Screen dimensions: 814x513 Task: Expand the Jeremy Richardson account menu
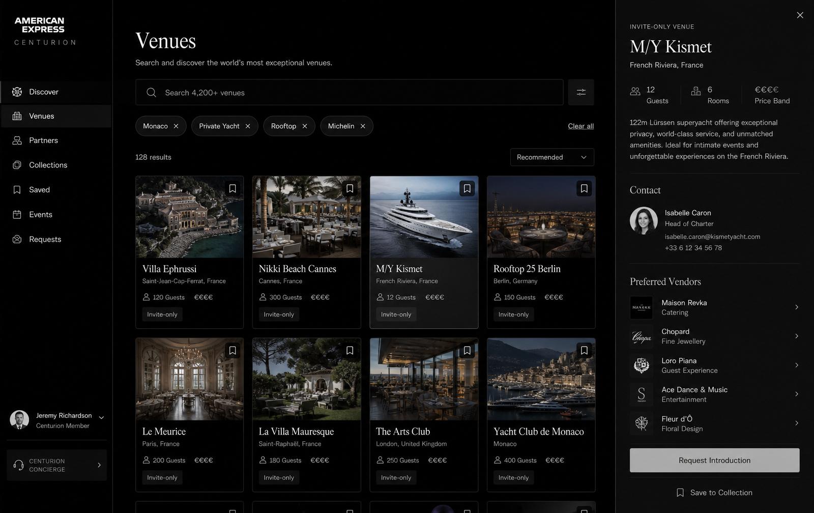[101, 418]
